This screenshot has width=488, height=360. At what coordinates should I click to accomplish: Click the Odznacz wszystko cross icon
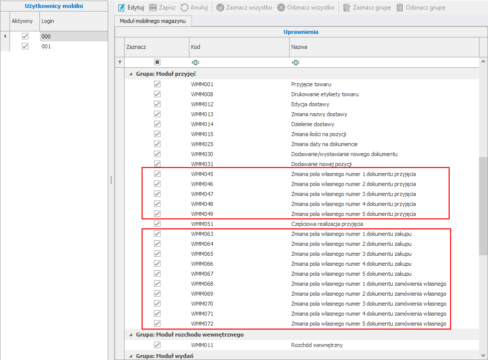(281, 7)
